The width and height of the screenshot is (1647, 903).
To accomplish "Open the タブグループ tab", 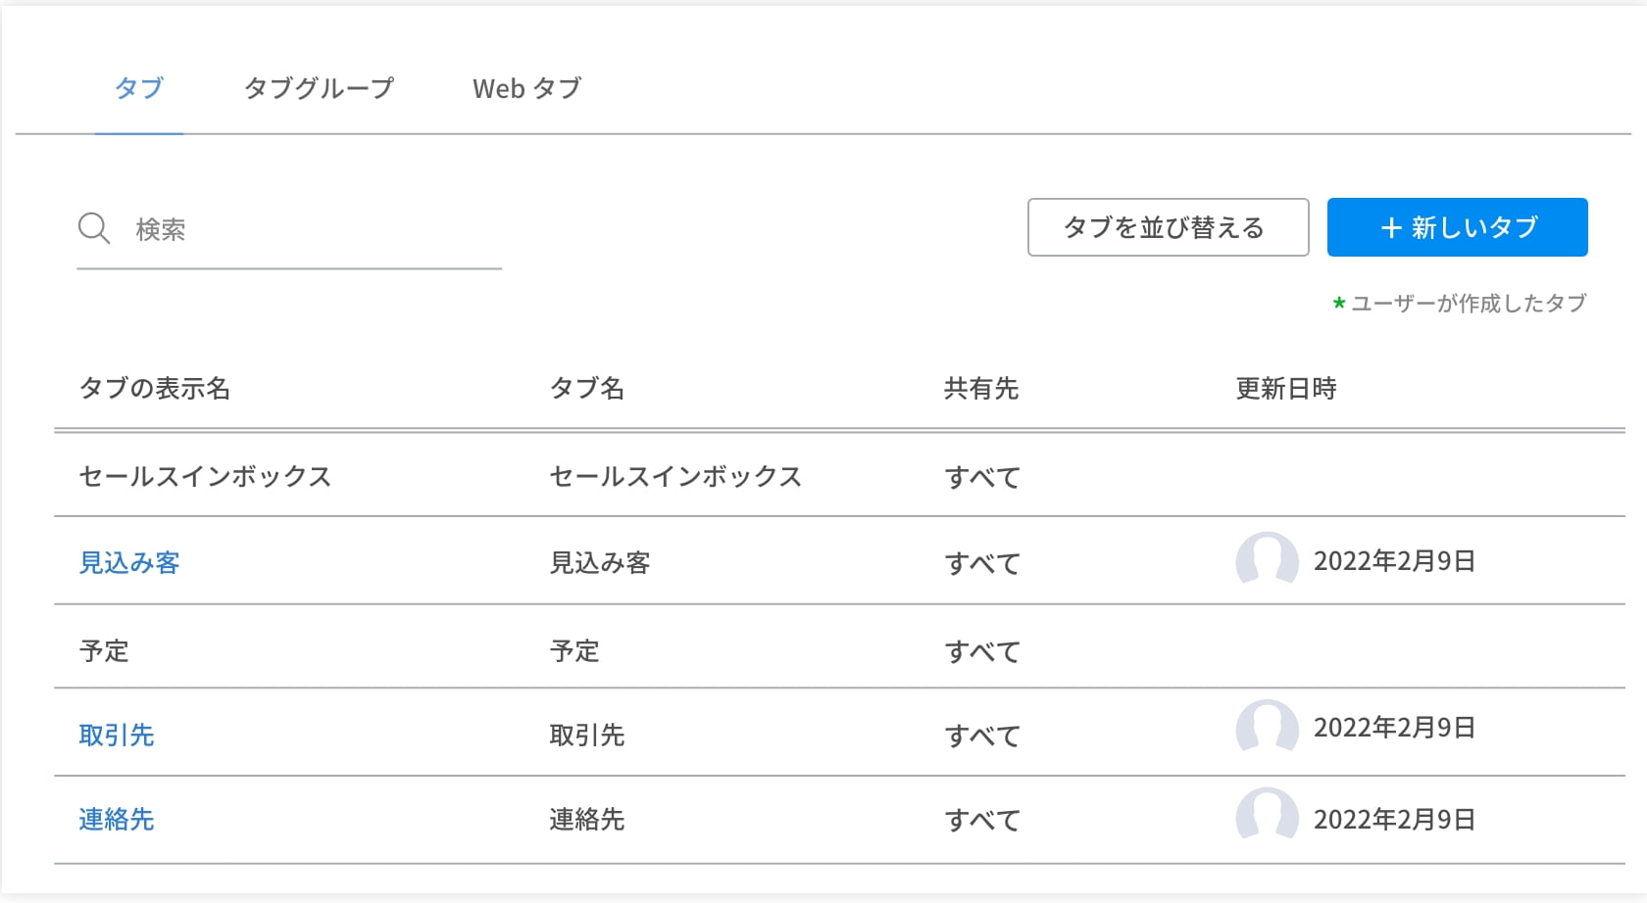I will 319,88.
